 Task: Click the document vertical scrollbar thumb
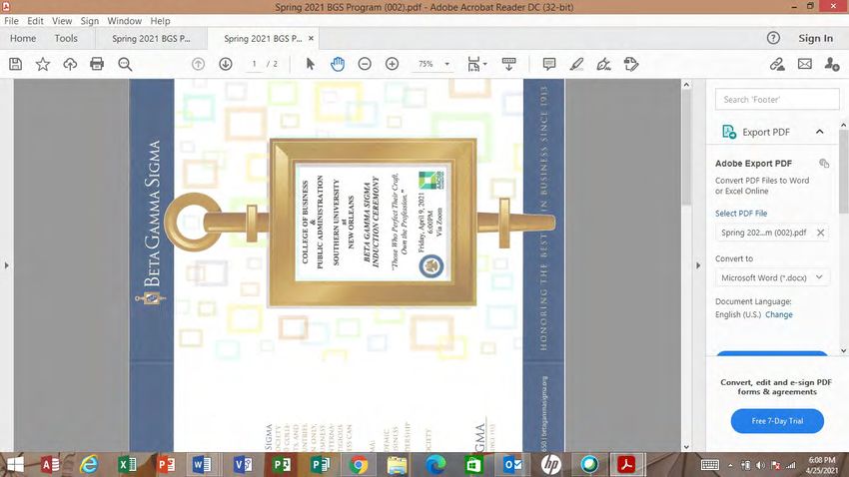point(686,147)
